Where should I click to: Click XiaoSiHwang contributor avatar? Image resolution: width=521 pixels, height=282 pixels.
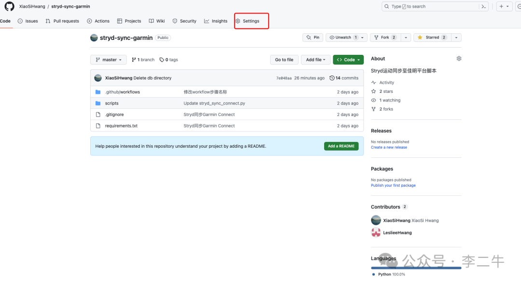(376, 220)
